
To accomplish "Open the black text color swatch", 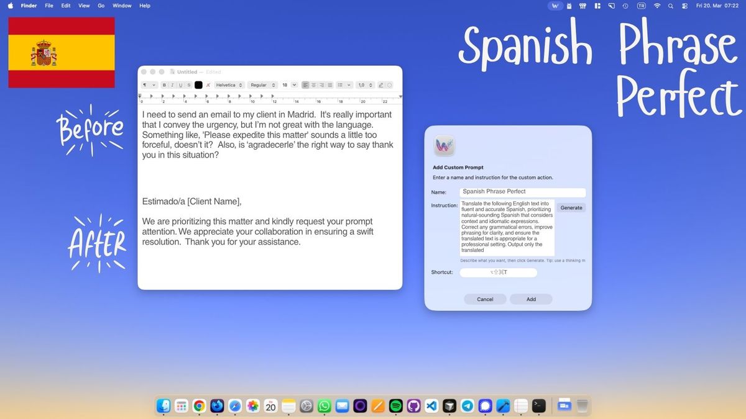I will 198,85.
